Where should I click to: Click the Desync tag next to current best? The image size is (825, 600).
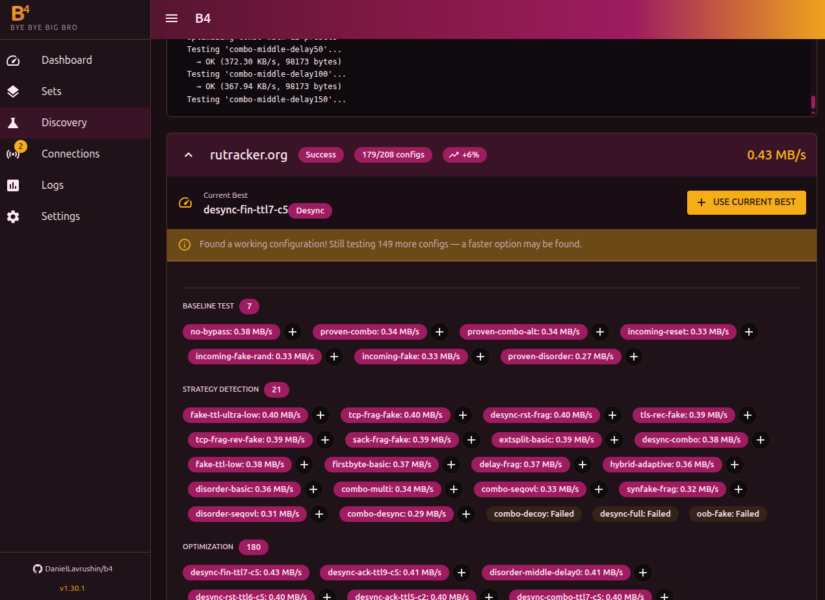(310, 211)
